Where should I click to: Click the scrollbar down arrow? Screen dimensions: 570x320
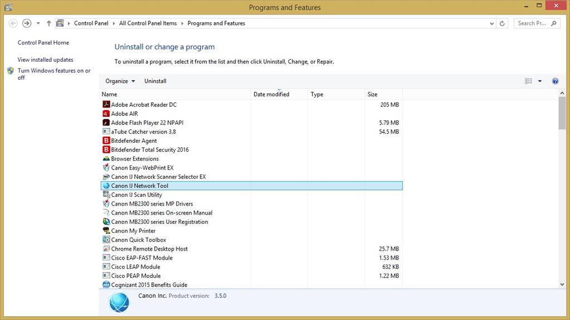point(562,284)
